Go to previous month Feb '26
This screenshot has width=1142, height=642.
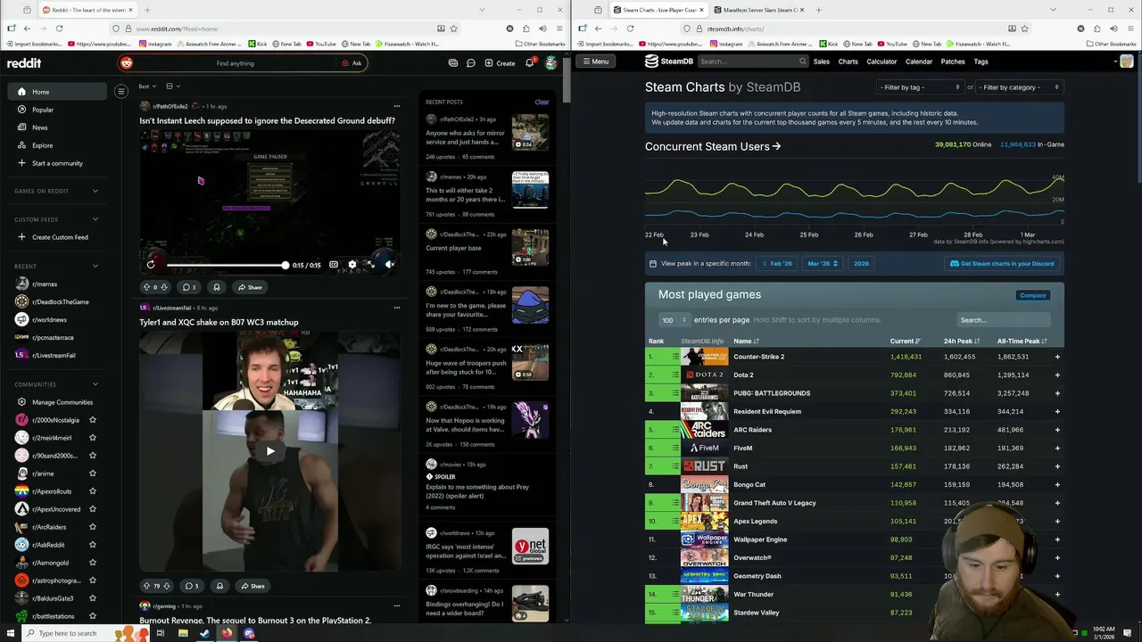778,263
